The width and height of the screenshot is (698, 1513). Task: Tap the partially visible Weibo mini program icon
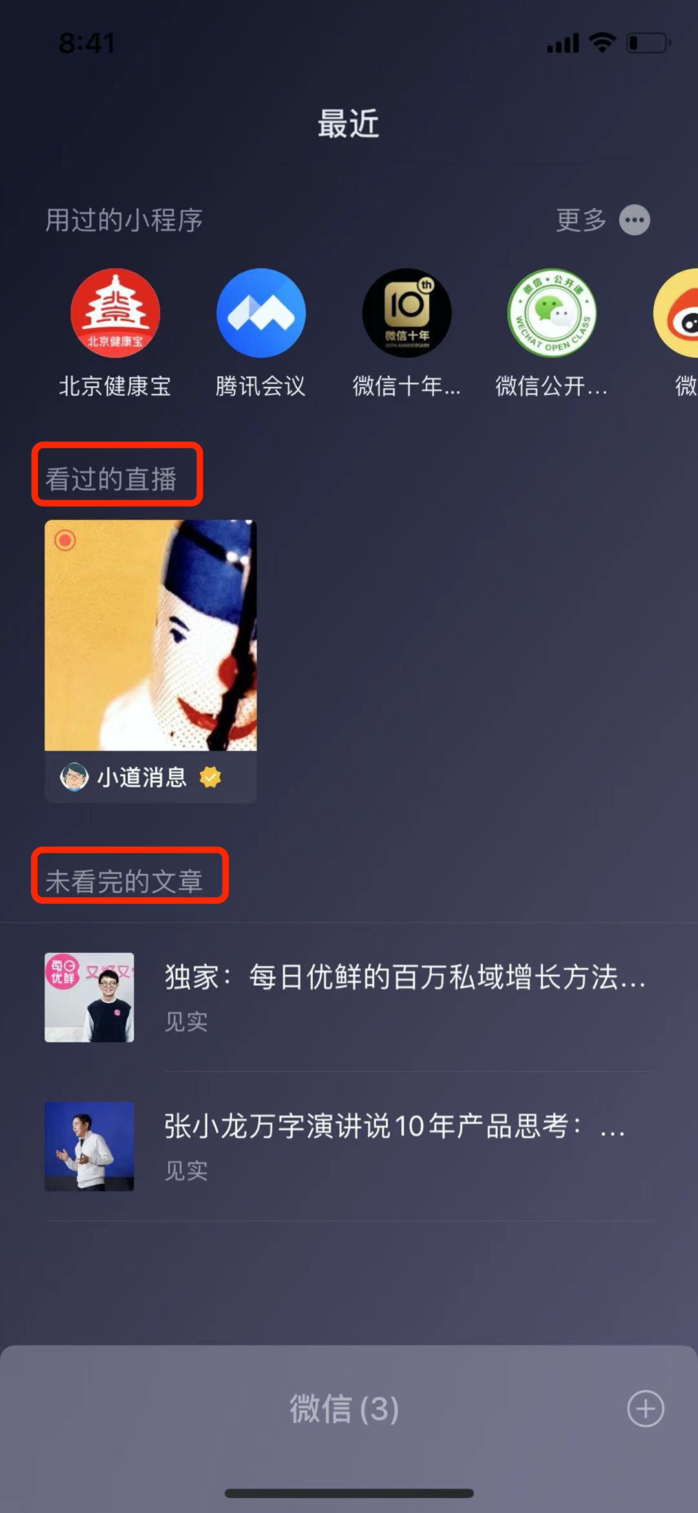point(676,313)
